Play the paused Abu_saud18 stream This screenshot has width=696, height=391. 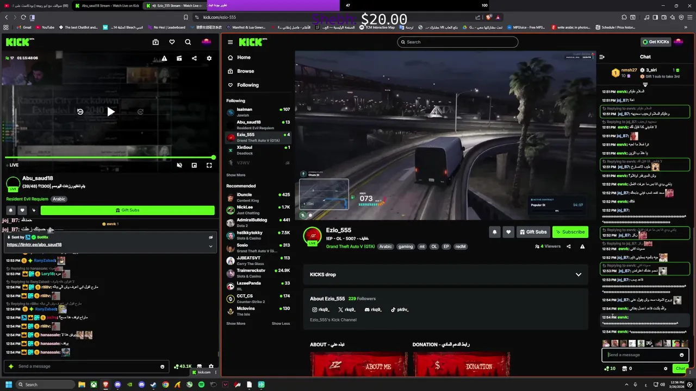tap(110, 112)
